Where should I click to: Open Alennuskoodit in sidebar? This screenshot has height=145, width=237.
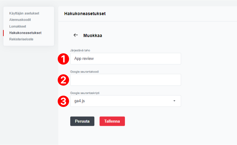tap(20, 20)
